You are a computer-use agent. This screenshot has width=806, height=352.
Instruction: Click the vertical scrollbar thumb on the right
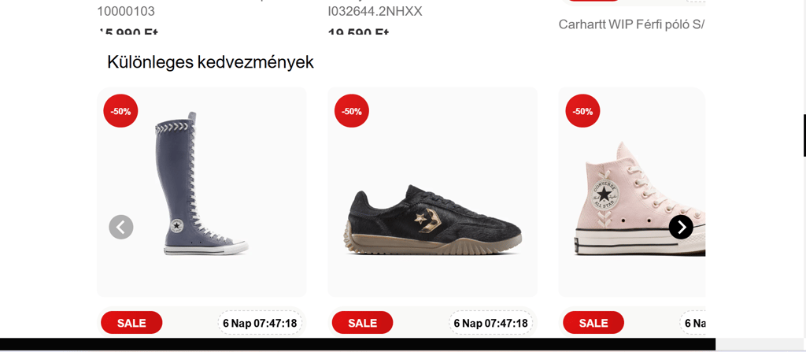[804, 135]
